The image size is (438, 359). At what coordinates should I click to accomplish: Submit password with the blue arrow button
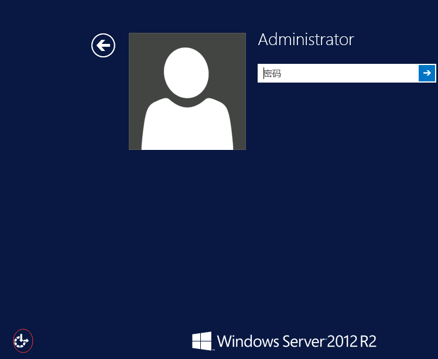(427, 73)
